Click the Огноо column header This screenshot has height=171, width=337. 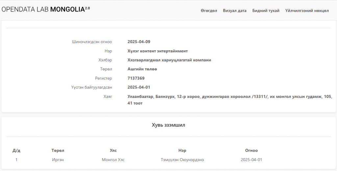(x=251, y=151)
